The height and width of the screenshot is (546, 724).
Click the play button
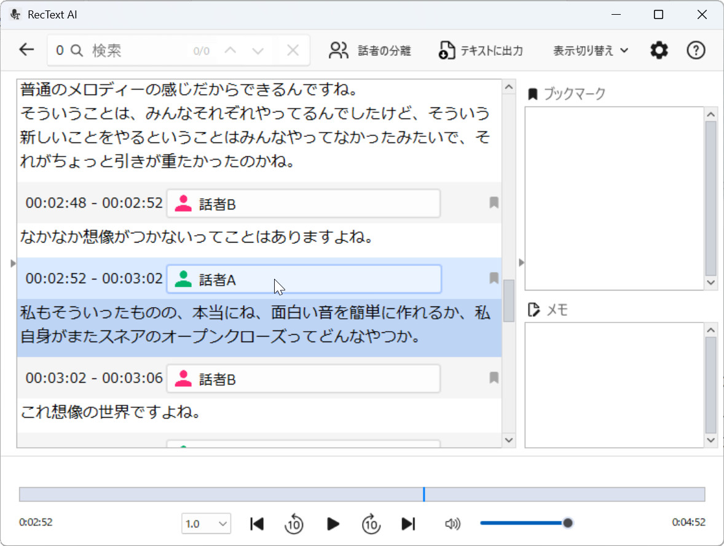(332, 523)
